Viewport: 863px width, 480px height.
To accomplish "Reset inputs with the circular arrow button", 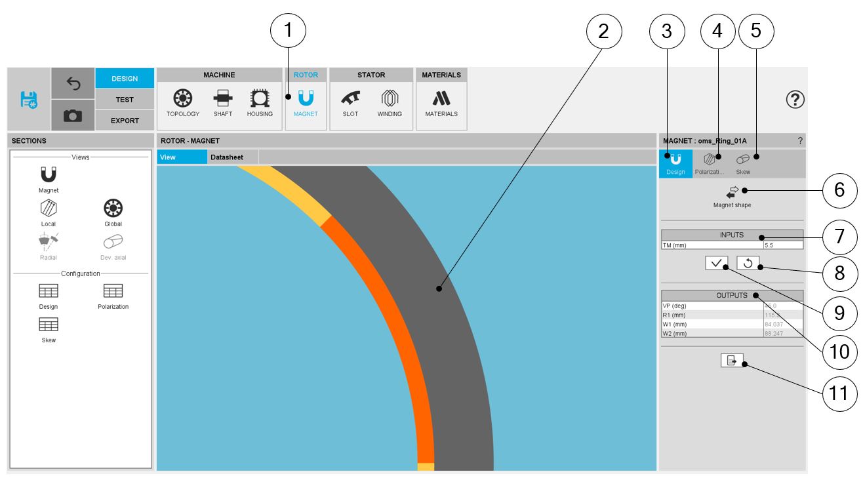I will click(748, 263).
